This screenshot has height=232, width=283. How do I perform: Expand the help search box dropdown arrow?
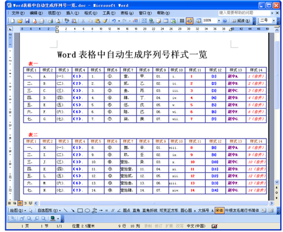pyautogui.click(x=272, y=13)
